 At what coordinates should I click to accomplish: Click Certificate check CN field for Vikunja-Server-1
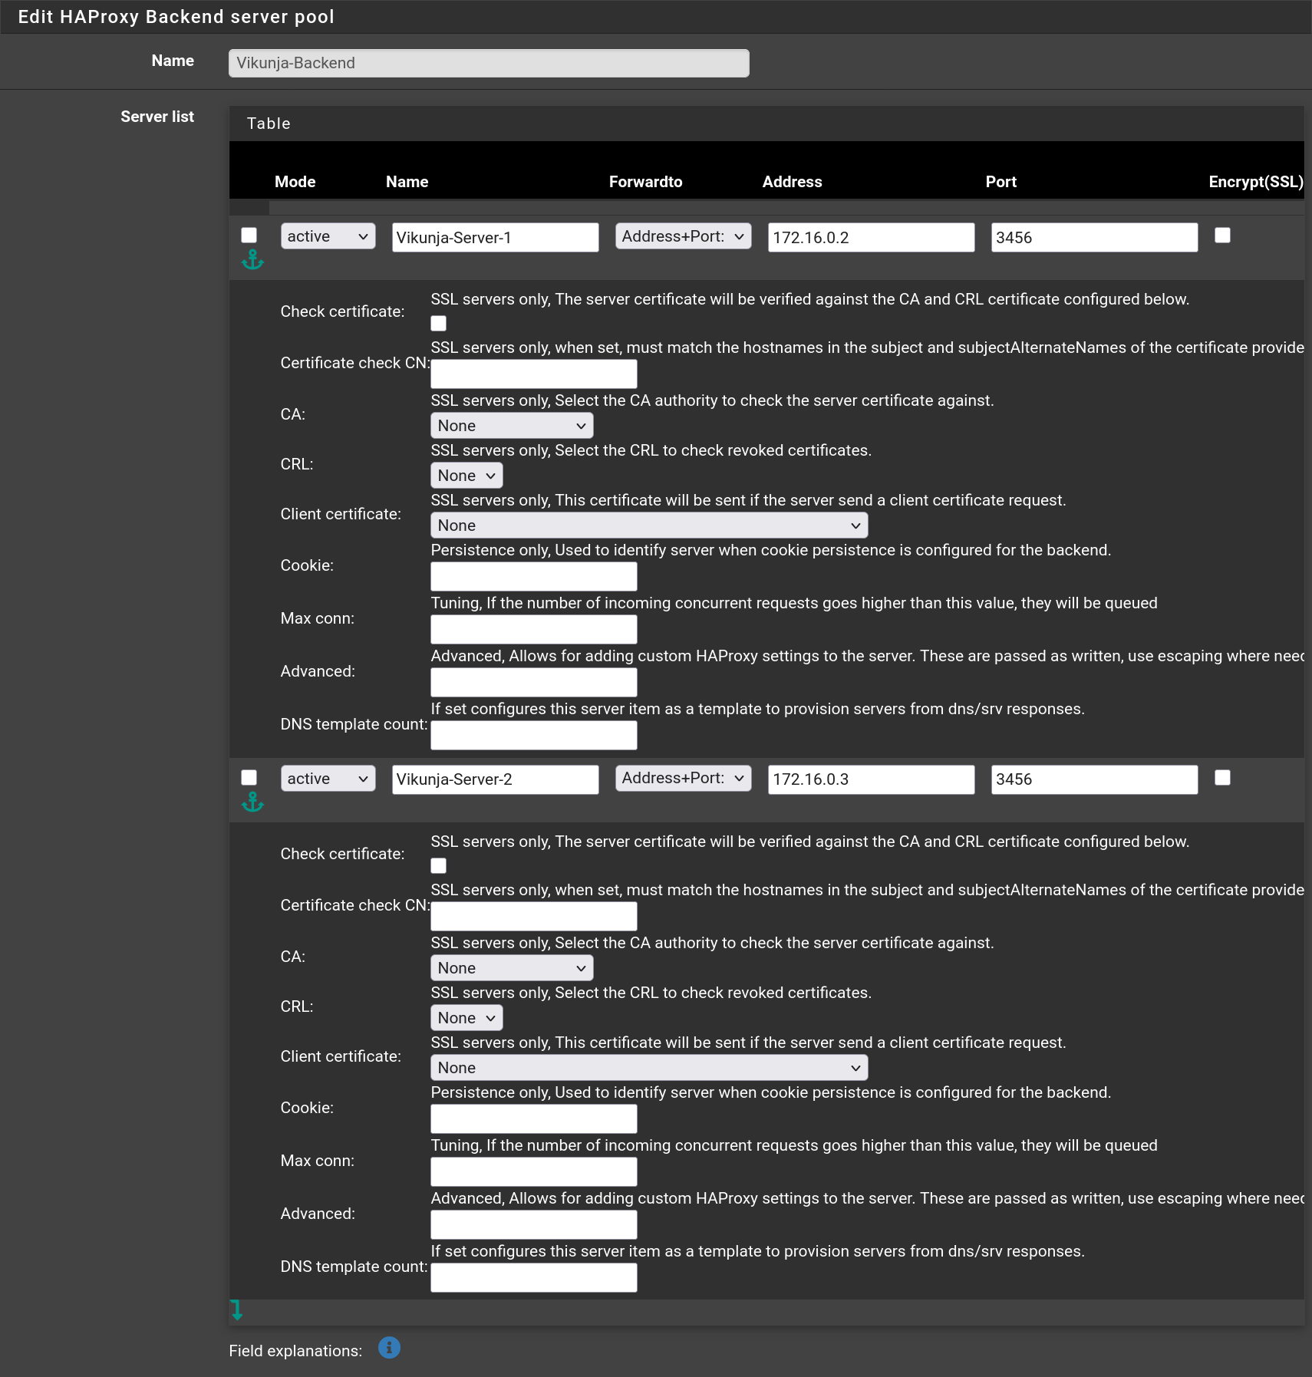534,374
